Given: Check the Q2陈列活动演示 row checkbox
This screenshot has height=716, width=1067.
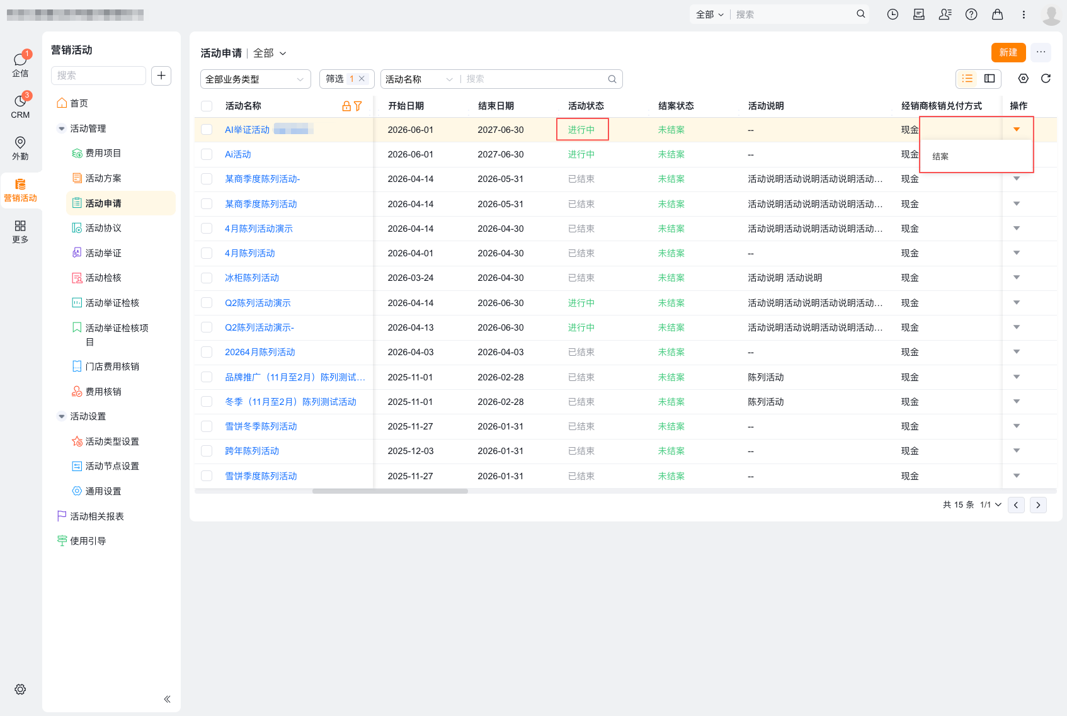Looking at the screenshot, I should (x=207, y=303).
